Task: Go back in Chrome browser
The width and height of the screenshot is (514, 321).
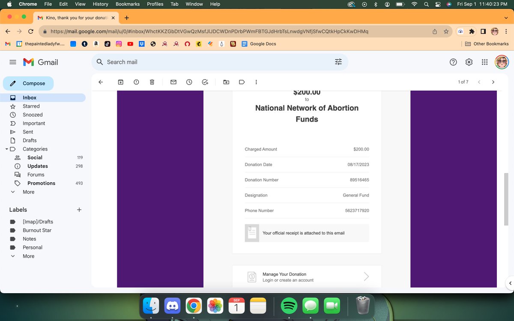Action: click(x=8, y=31)
